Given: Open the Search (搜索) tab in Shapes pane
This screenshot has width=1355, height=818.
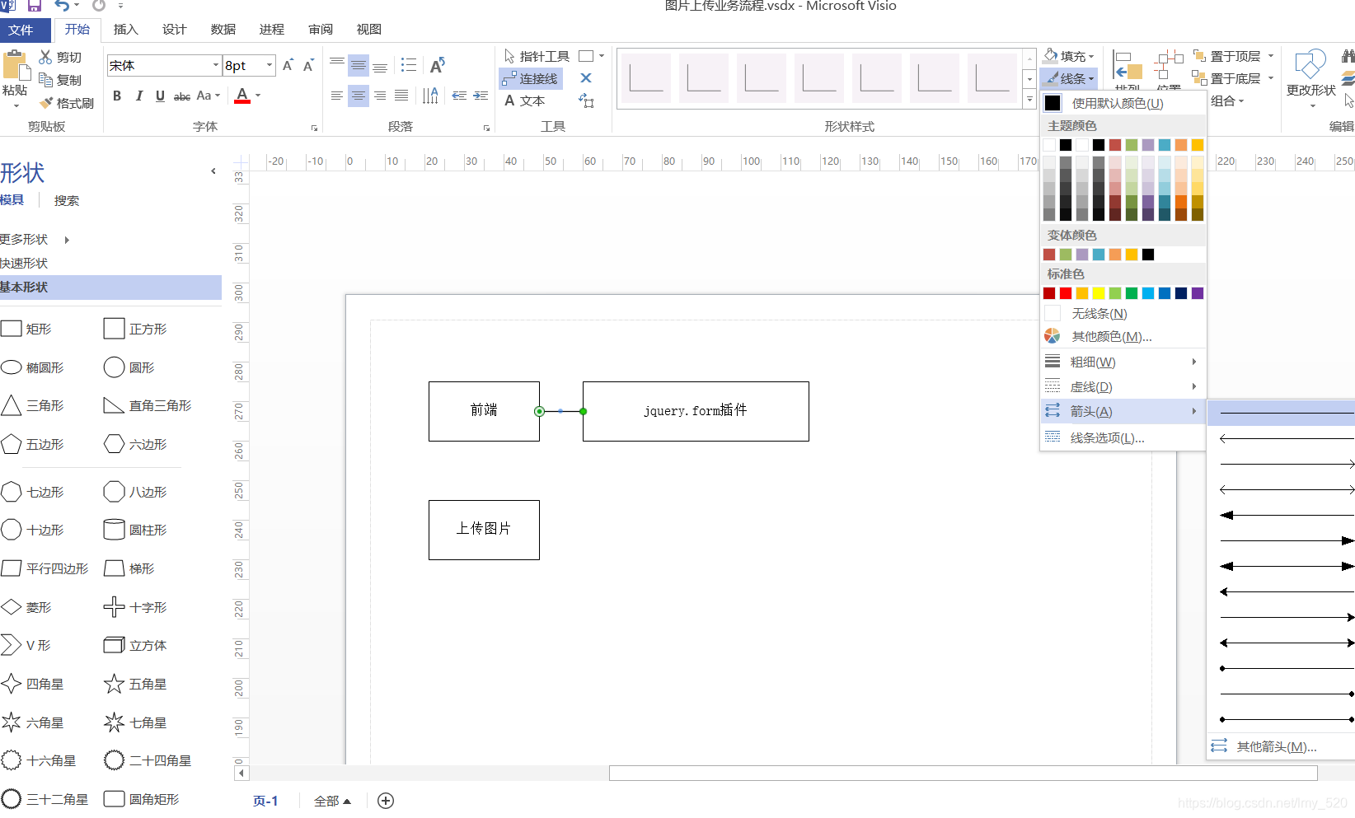Looking at the screenshot, I should pos(67,200).
